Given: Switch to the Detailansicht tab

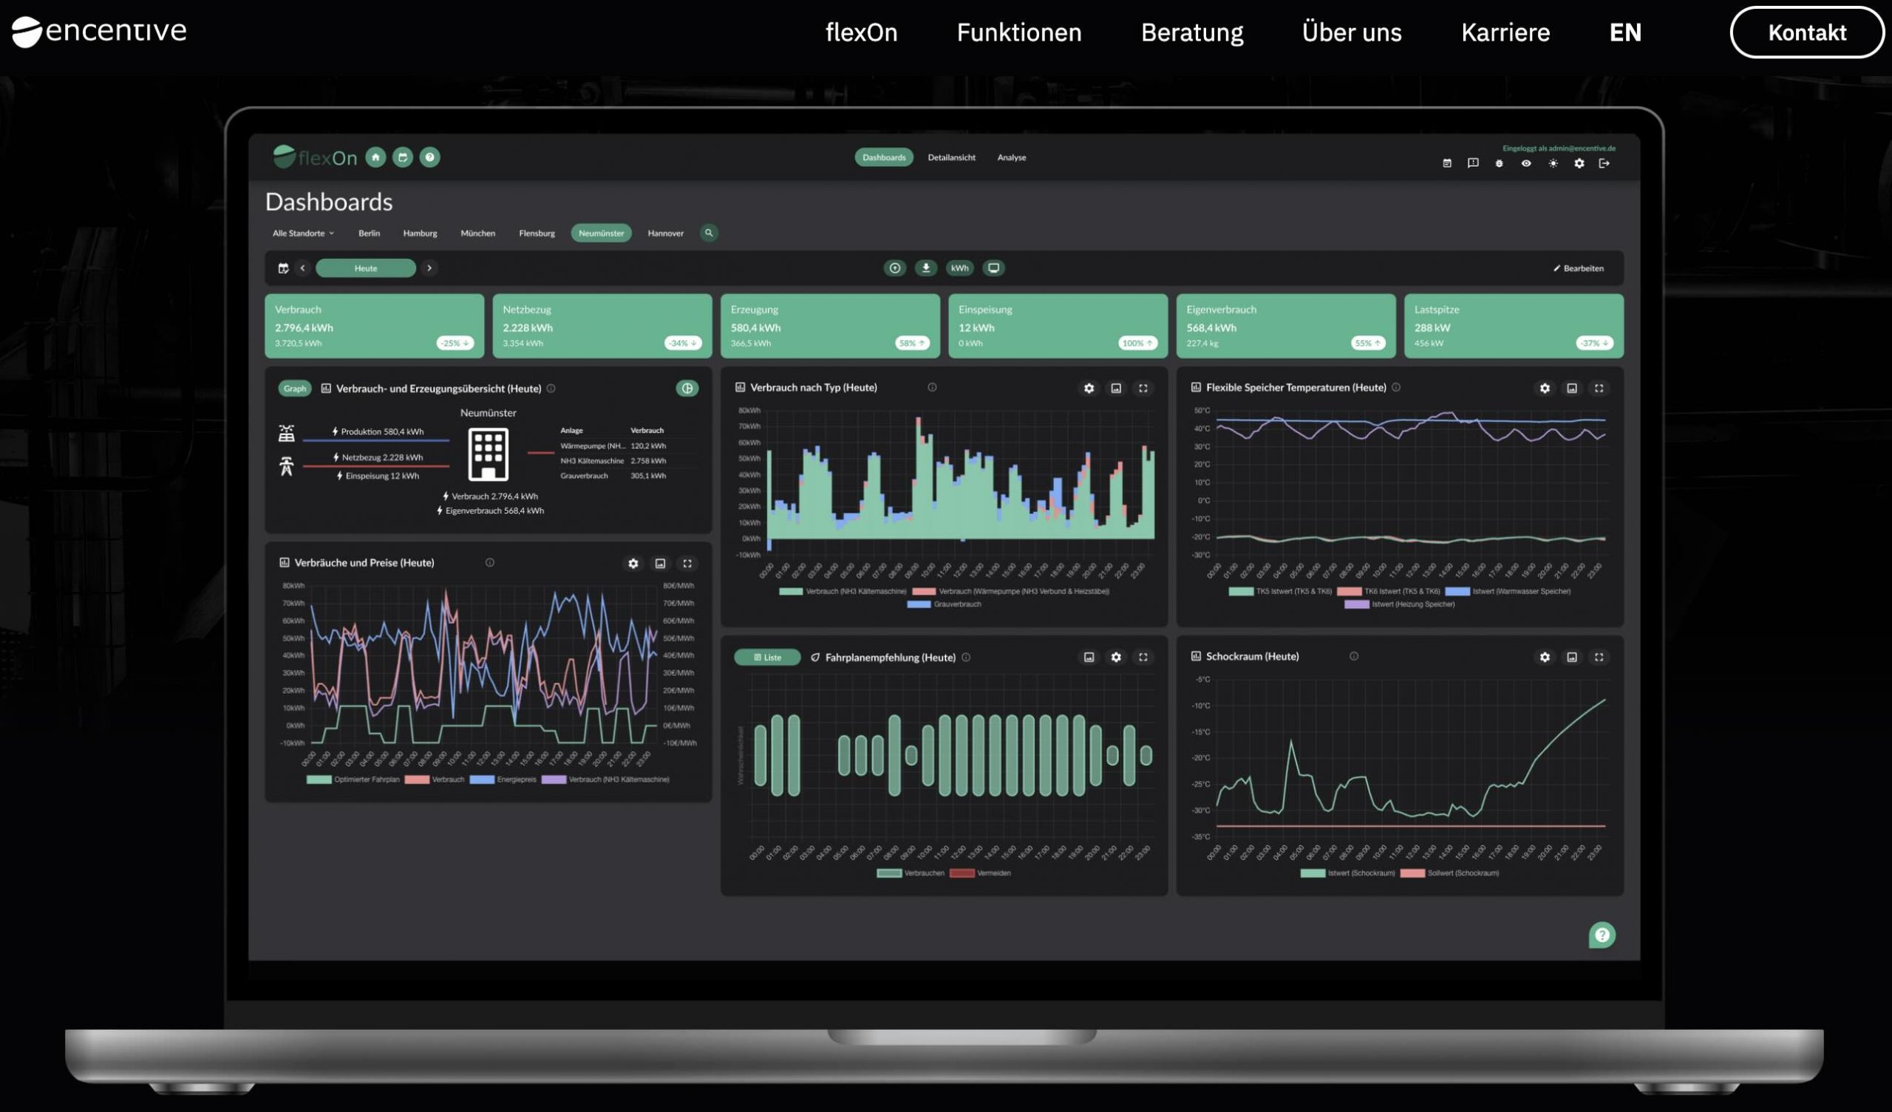Looking at the screenshot, I should (x=951, y=157).
